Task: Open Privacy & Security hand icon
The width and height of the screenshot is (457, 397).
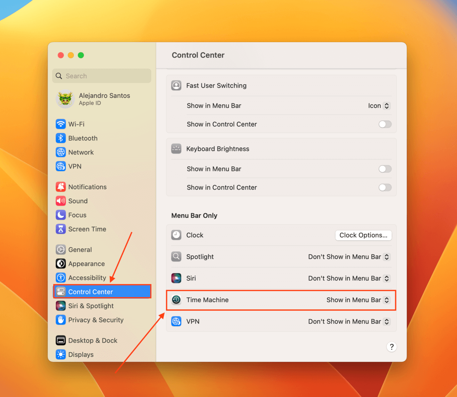Action: point(61,320)
